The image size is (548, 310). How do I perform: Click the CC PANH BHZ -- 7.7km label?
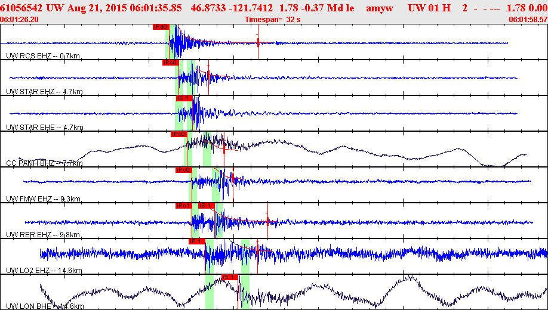tap(44, 163)
